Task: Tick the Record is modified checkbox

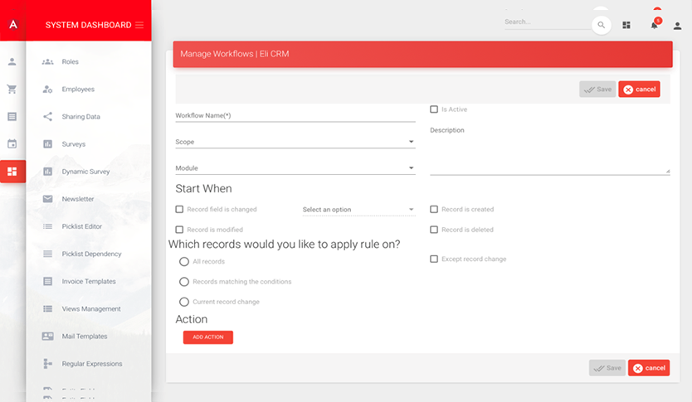Action: [x=179, y=230]
